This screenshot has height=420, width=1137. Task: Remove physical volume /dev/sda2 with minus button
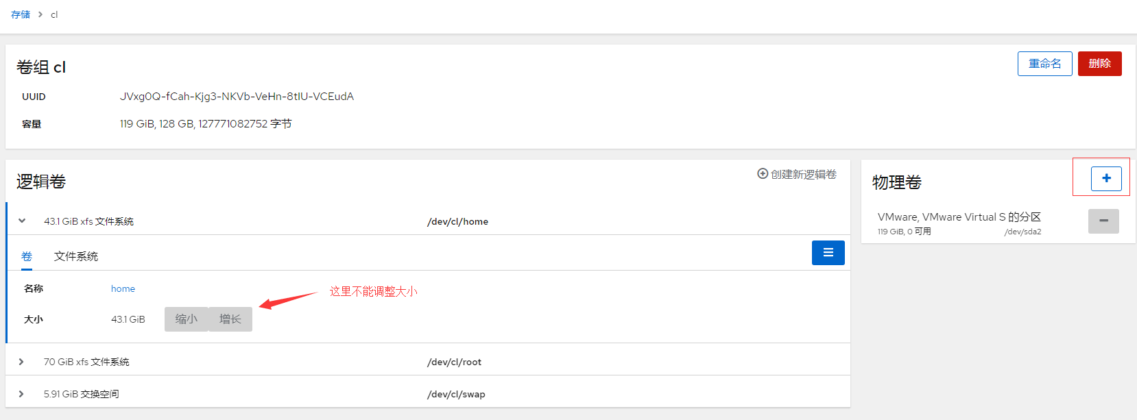(1103, 221)
